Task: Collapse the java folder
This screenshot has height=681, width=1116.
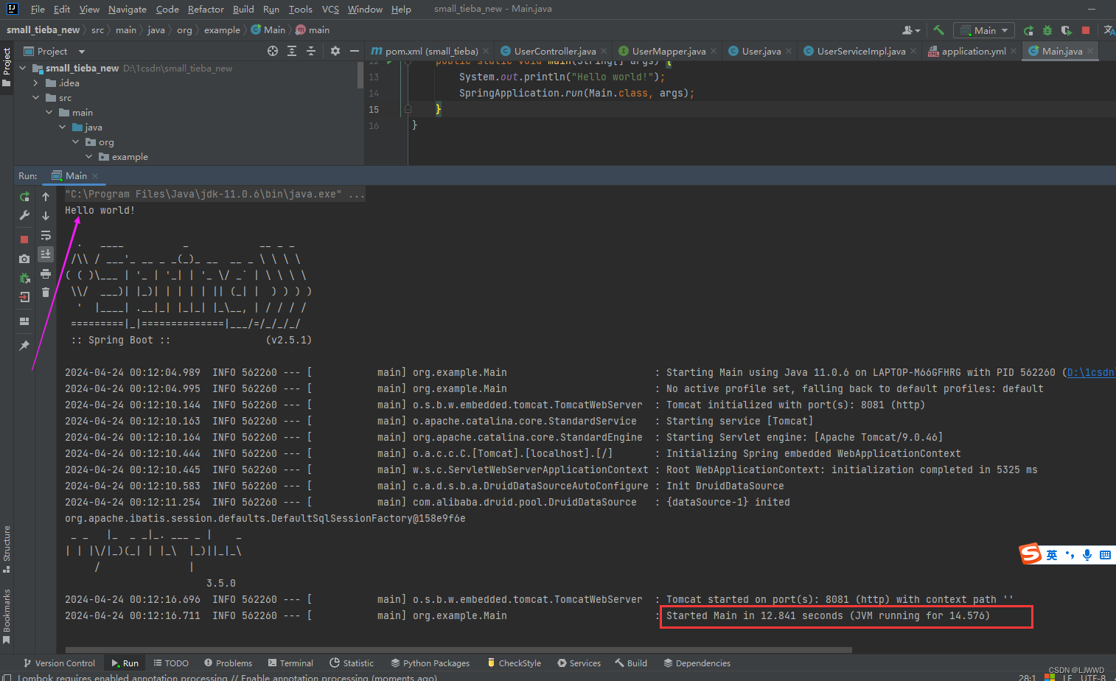Action: pyautogui.click(x=63, y=127)
